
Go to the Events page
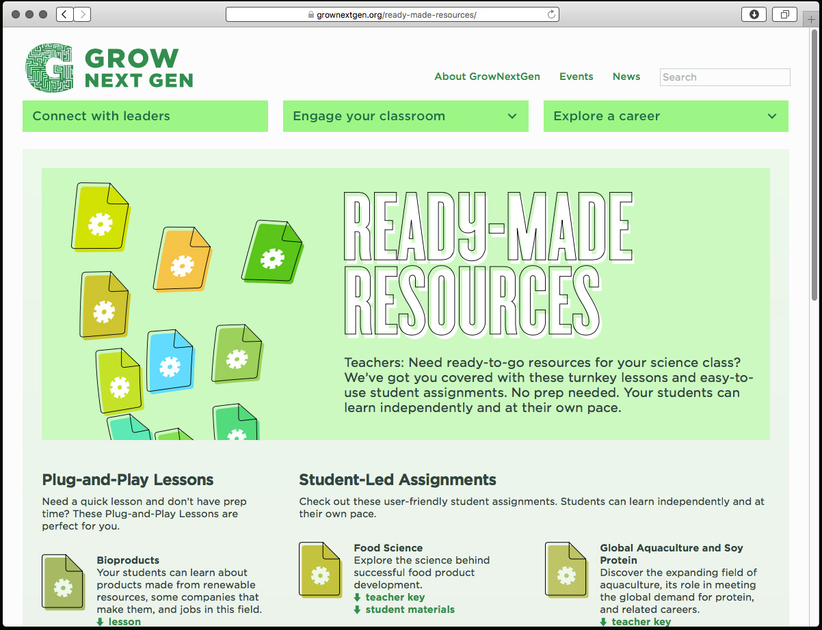click(576, 77)
